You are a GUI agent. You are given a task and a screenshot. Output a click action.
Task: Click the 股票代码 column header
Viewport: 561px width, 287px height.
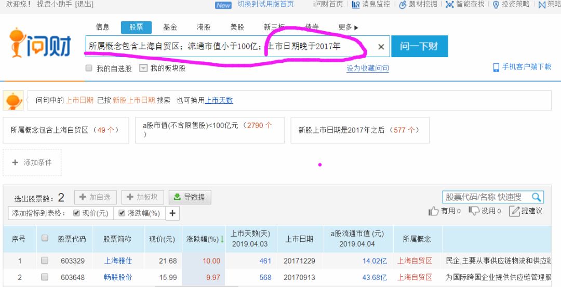(x=72, y=239)
